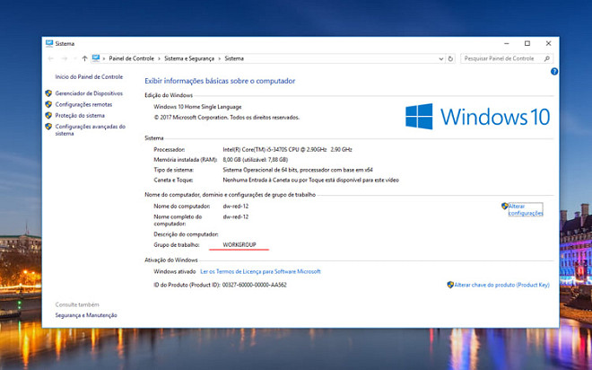Click the shield icon next to Alterar configurações
This screenshot has height=370, width=592.
pos(505,207)
